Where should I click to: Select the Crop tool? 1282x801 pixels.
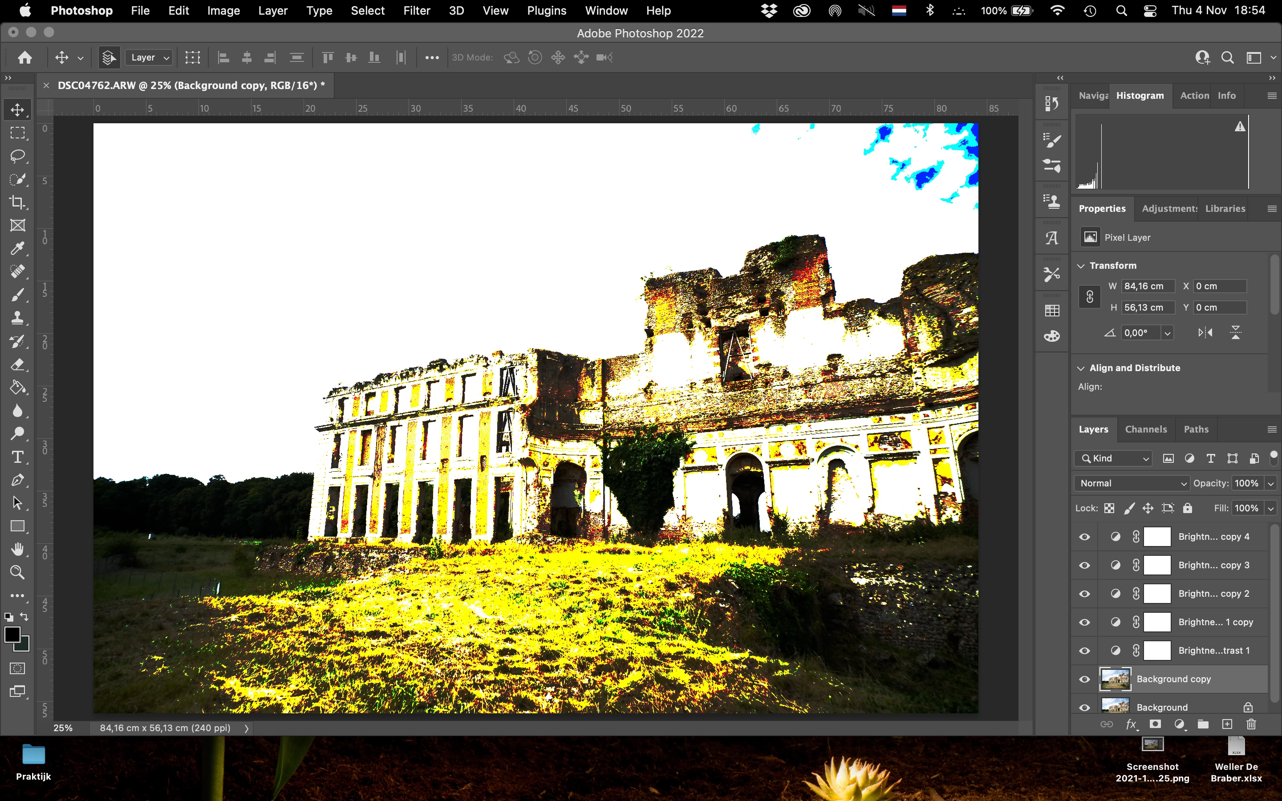(x=17, y=202)
